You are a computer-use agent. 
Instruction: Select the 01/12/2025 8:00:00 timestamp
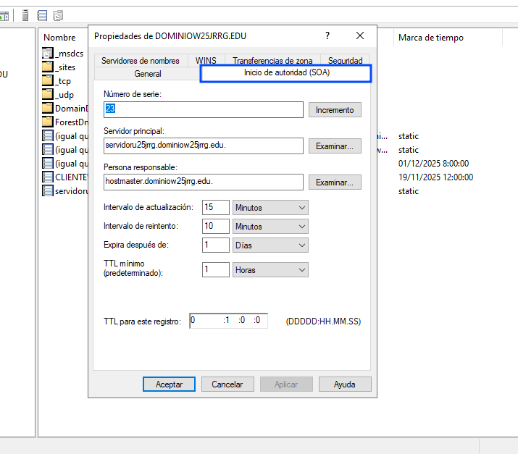point(433,164)
